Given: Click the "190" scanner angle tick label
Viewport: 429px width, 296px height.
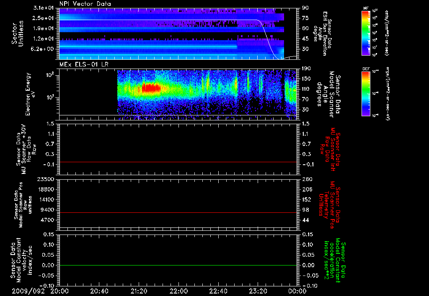Looking at the screenshot, I should [x=306, y=69].
